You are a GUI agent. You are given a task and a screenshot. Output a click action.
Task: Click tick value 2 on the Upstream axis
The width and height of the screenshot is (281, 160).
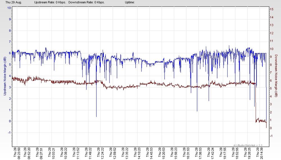pos(10,99)
